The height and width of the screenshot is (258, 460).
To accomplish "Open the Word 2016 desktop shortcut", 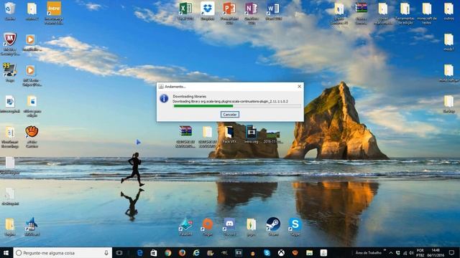I will click(x=273, y=11).
